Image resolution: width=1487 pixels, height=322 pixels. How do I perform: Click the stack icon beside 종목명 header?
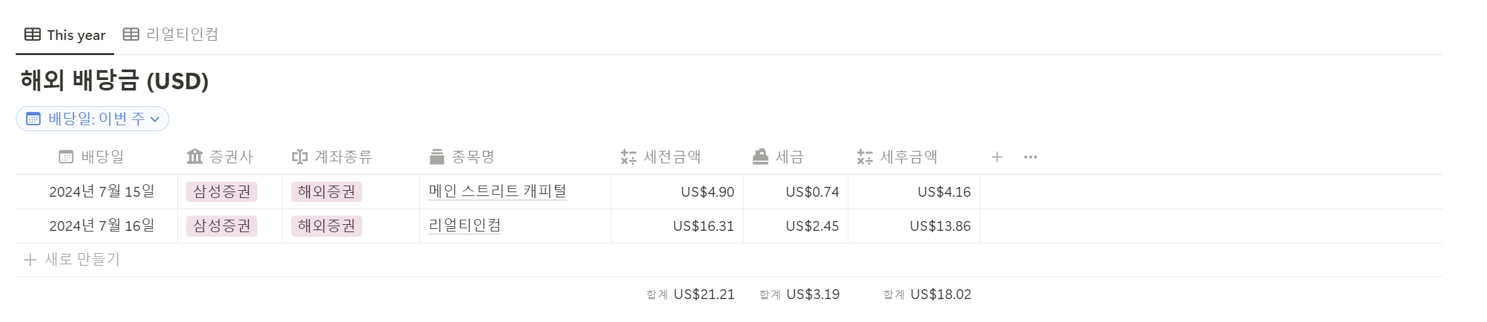[437, 157]
